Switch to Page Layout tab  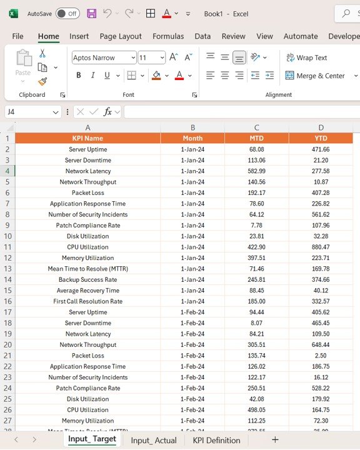click(121, 36)
